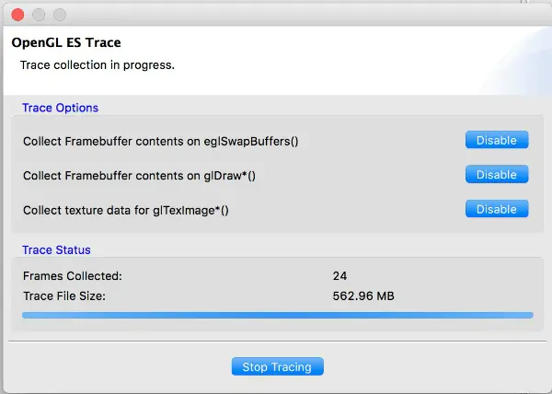Disable texture data collection for glTexImage*()
The image size is (552, 394).
click(497, 209)
